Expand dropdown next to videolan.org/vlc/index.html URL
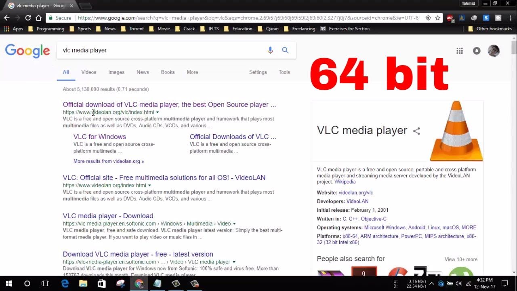517x291 pixels. point(158,112)
